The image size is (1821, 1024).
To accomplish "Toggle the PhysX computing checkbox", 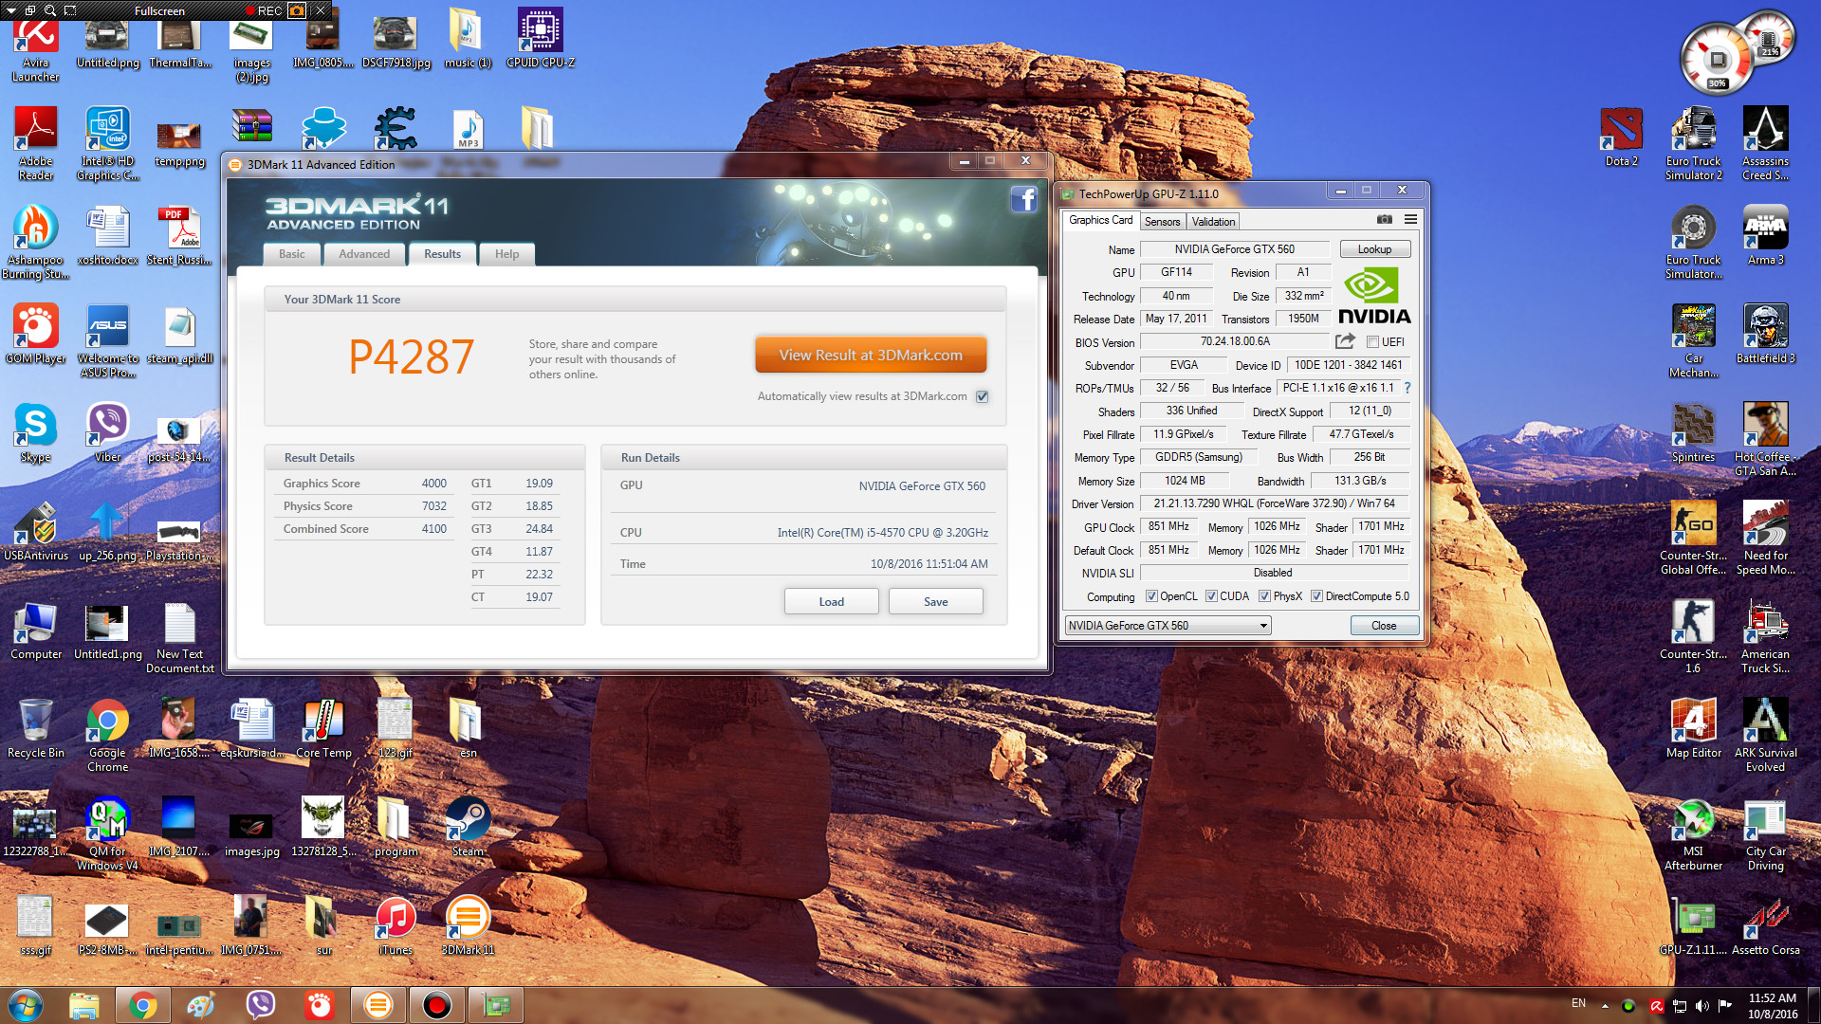I will (x=1264, y=596).
